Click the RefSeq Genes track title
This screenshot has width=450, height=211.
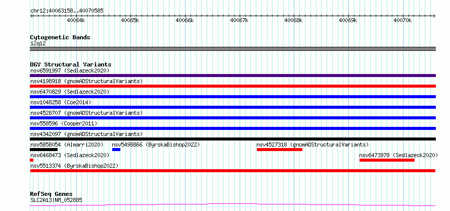pyautogui.click(x=52, y=194)
